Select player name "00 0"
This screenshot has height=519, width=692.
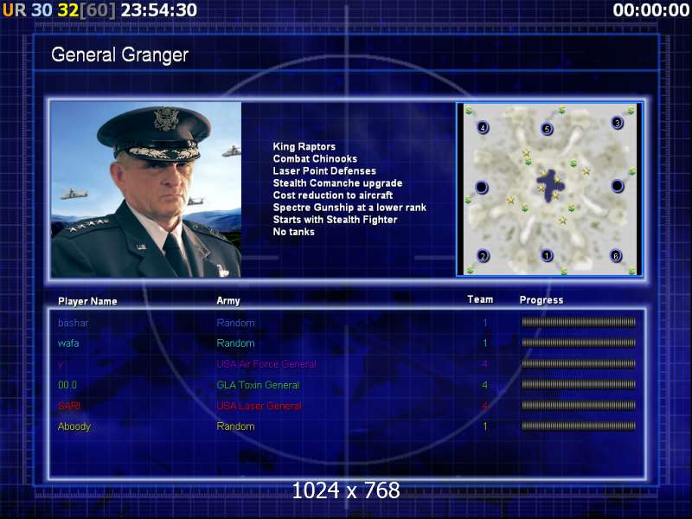[x=67, y=385]
